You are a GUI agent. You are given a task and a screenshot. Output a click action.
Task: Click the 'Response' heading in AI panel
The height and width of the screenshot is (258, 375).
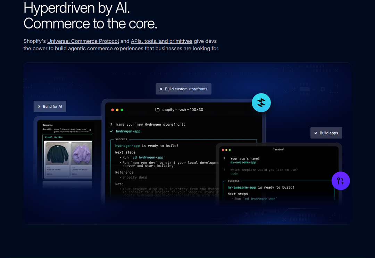click(47, 125)
